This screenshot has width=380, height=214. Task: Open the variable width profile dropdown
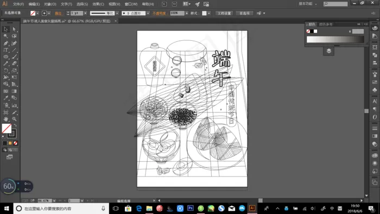pos(117,14)
